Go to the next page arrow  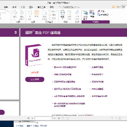[x=55, y=118]
